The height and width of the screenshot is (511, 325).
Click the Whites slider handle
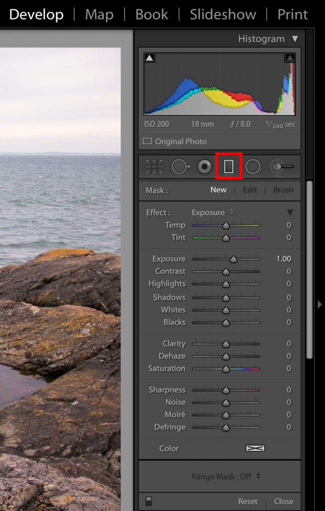(226, 310)
